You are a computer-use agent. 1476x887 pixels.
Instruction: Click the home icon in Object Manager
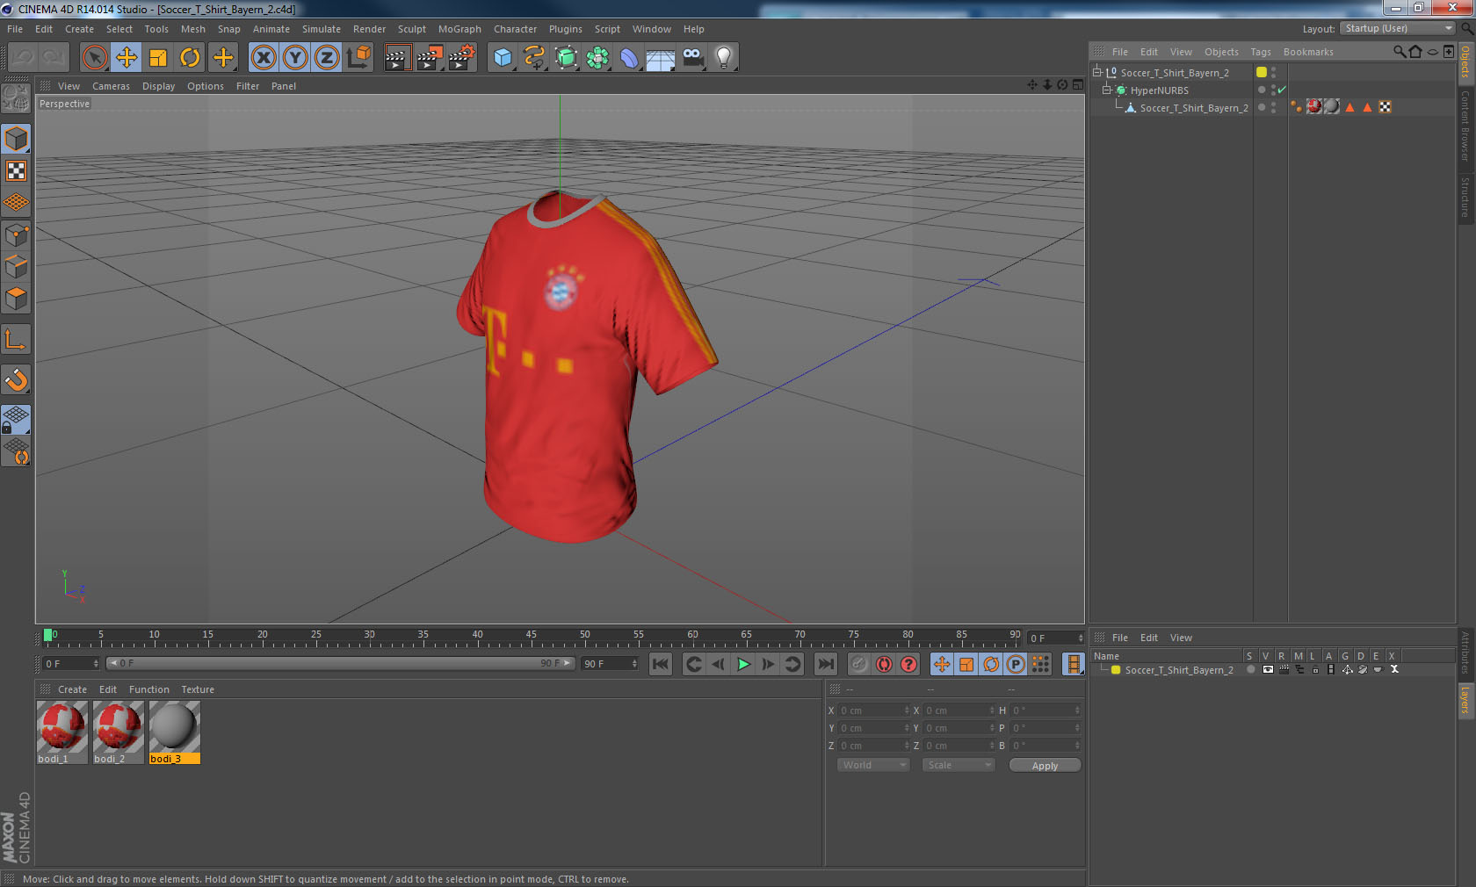tap(1415, 52)
